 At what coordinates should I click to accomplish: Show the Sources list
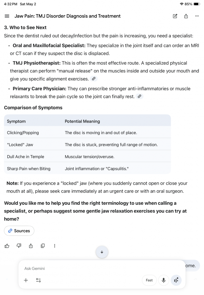[19, 231]
